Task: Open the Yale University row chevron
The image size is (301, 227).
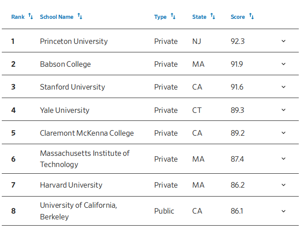Action: [284, 110]
